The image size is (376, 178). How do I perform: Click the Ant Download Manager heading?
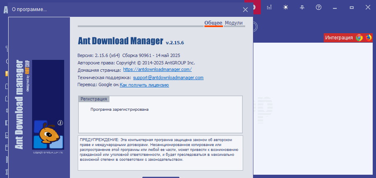tap(121, 41)
